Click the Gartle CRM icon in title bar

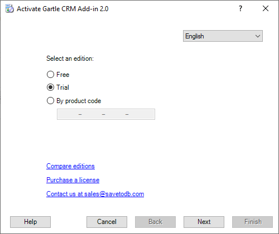pyautogui.click(x=9, y=8)
